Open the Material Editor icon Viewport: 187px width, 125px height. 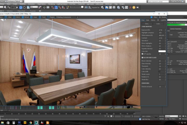pyautogui.click(x=118, y=7)
